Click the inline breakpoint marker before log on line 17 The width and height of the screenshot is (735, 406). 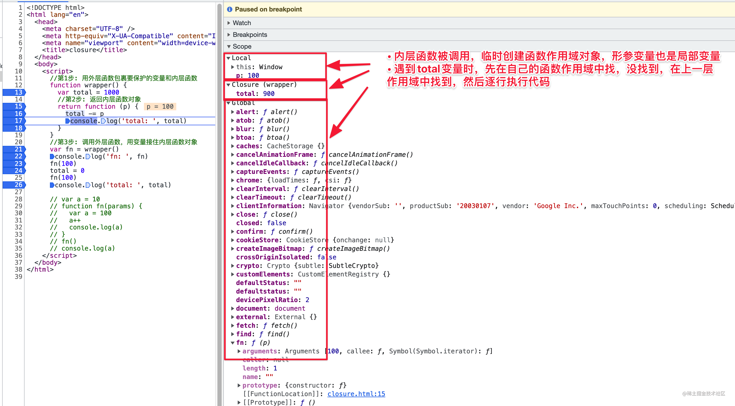click(104, 121)
